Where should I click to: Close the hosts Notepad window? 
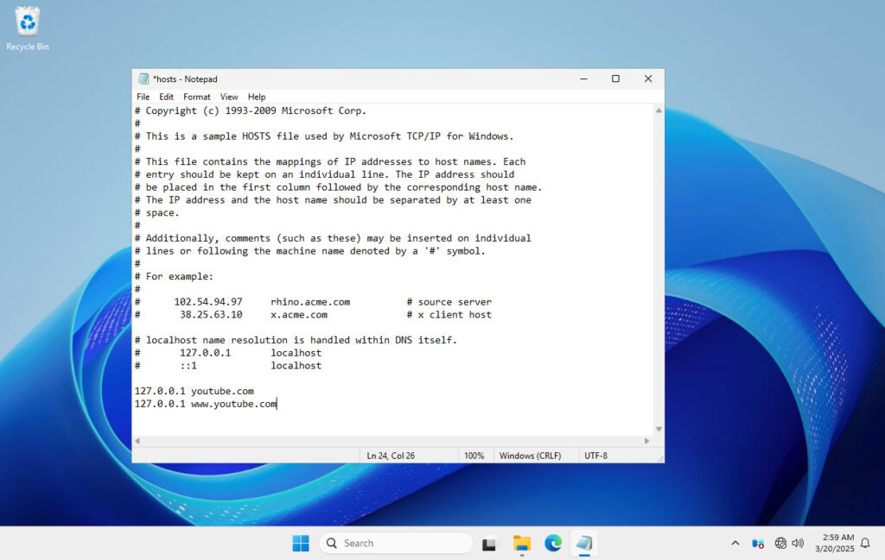[648, 79]
